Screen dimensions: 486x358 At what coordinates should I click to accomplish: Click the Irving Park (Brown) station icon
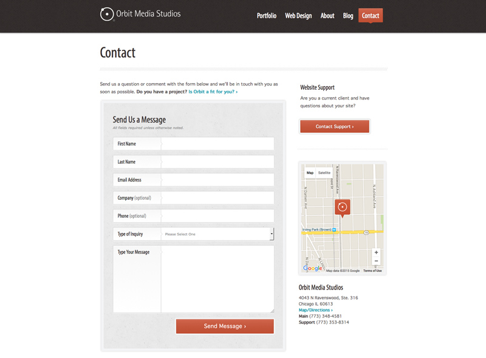334,229
